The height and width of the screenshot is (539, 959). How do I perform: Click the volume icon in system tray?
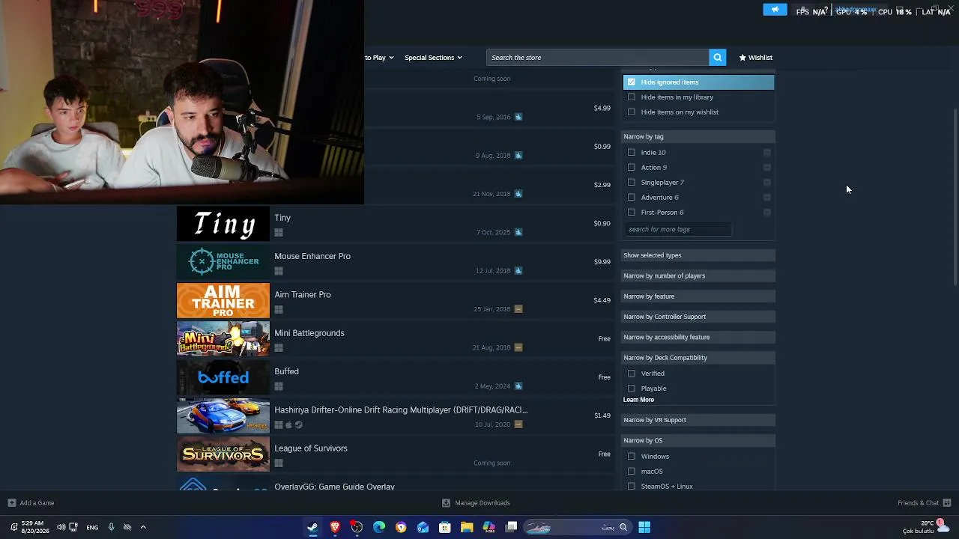click(x=61, y=527)
